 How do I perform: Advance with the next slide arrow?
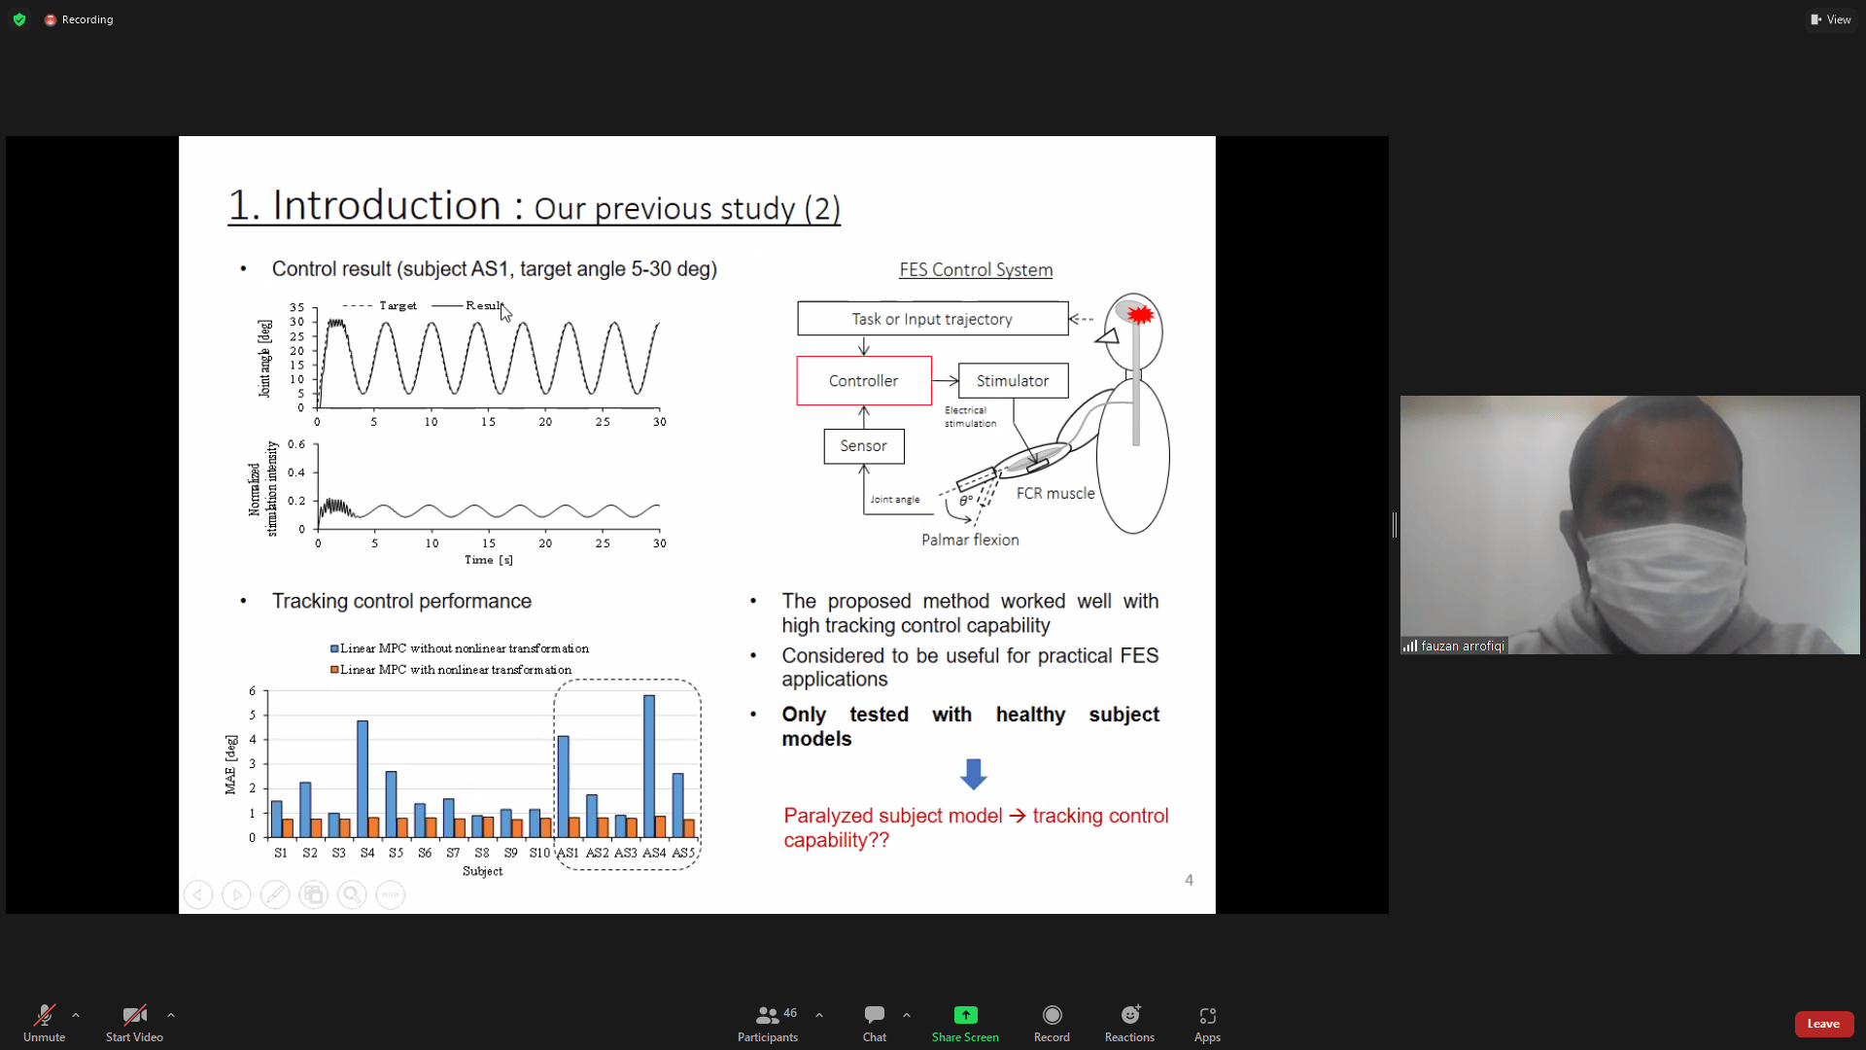[236, 894]
